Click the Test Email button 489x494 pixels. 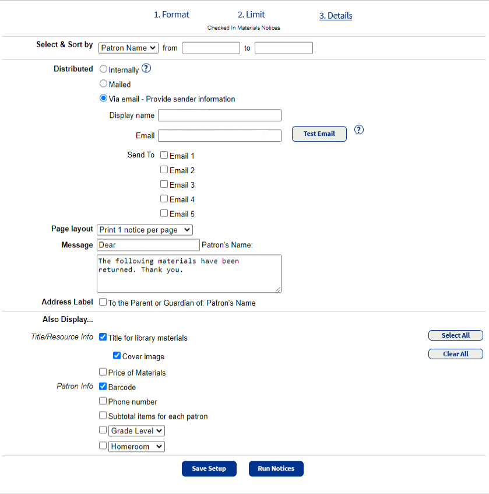pos(319,134)
